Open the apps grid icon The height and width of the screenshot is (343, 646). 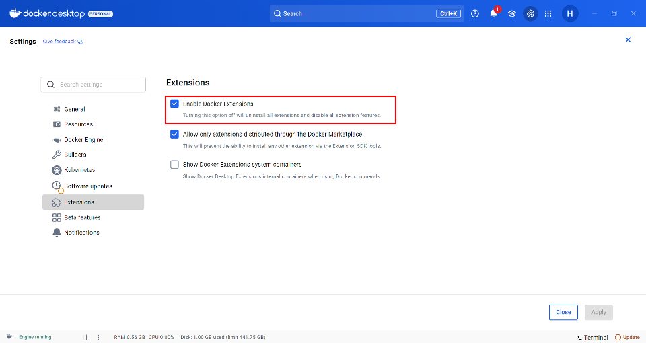click(548, 13)
